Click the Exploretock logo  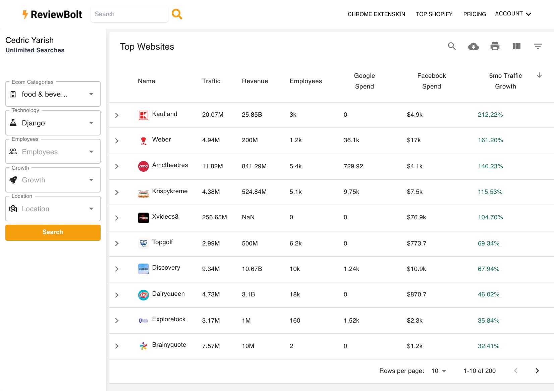(144, 321)
